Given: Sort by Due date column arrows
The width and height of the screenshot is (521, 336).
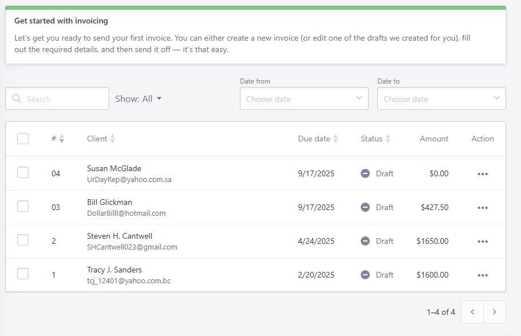Looking at the screenshot, I should point(336,139).
